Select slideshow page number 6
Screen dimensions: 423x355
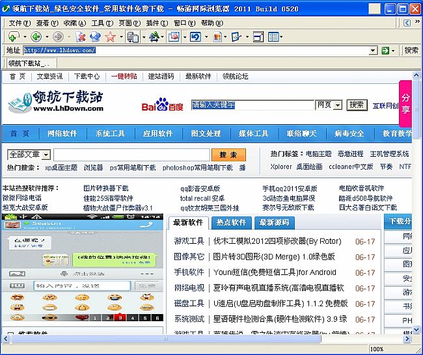pos(157,318)
